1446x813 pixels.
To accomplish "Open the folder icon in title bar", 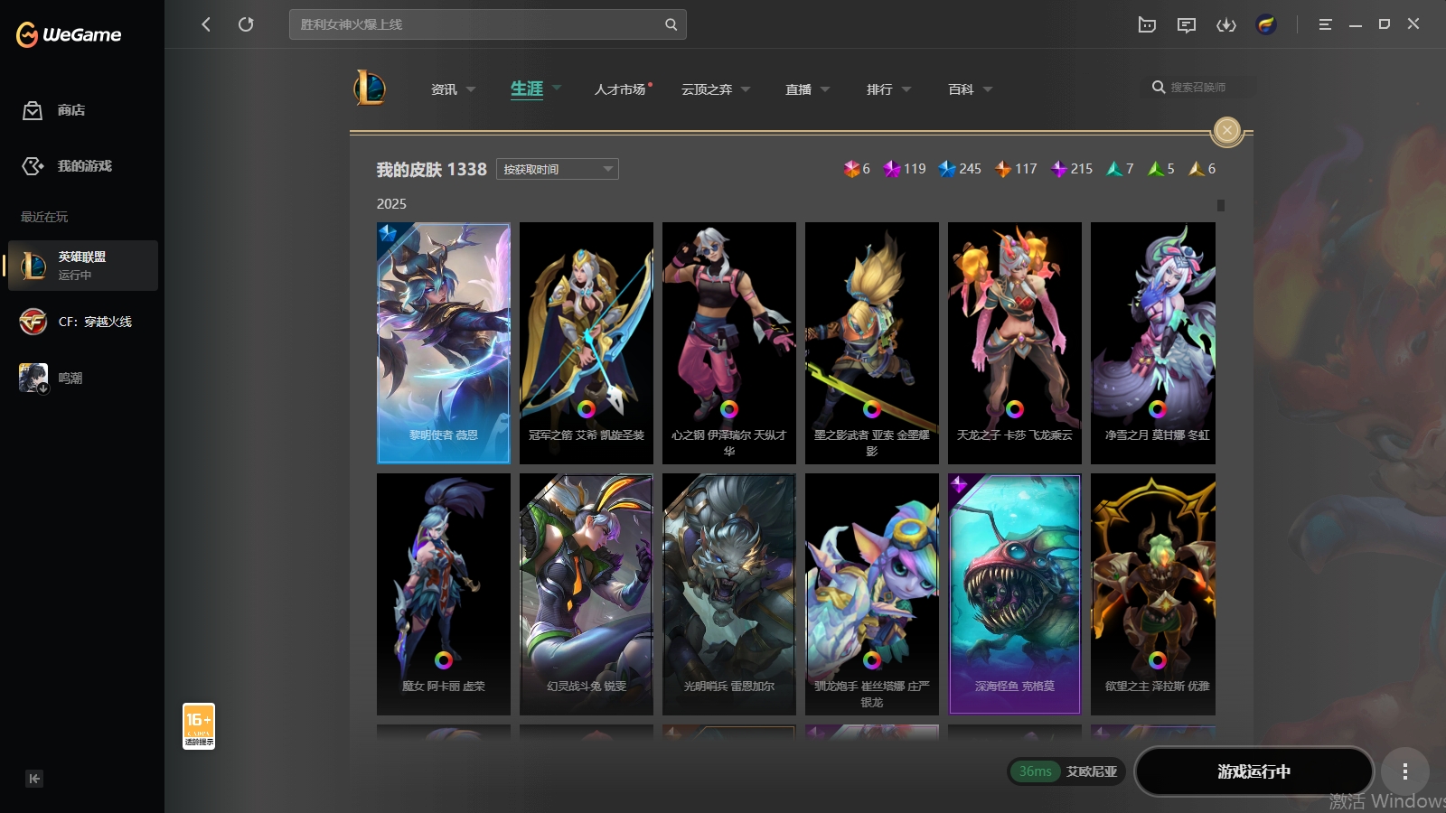I will 1147,24.
